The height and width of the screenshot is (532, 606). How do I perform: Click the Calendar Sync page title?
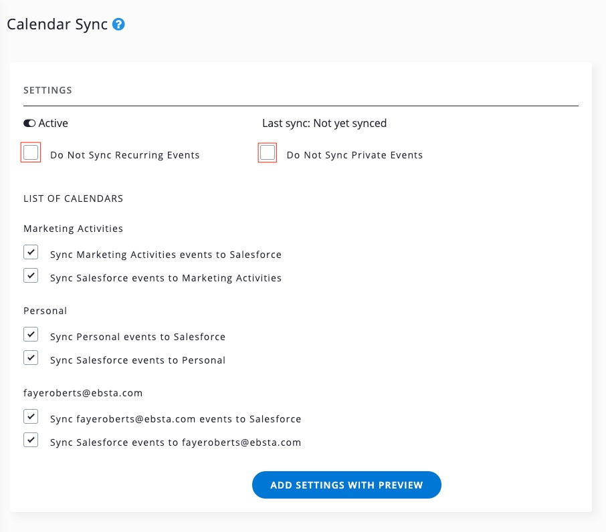(x=57, y=25)
